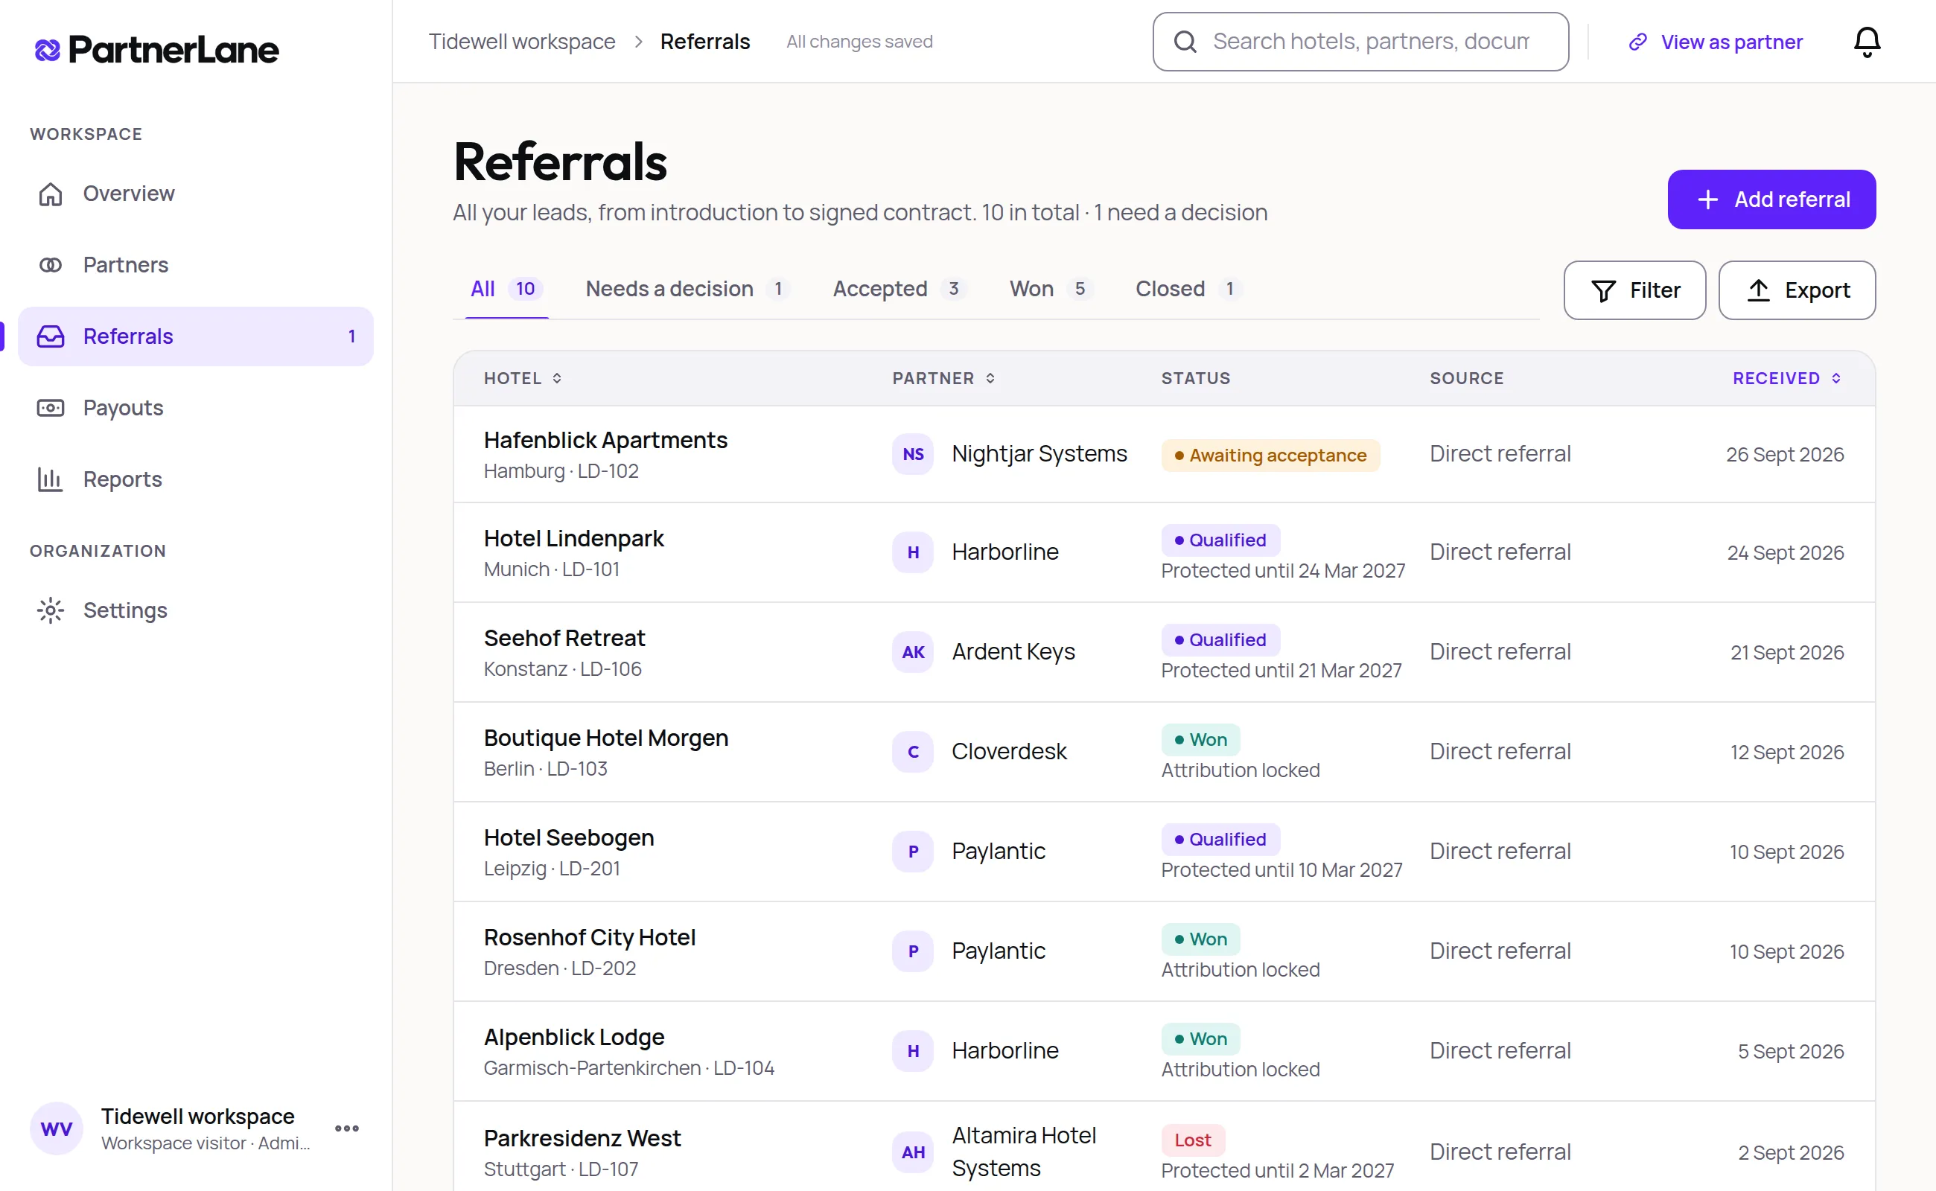The image size is (1936, 1191).
Task: Open the Partners sidebar item
Action: point(194,265)
